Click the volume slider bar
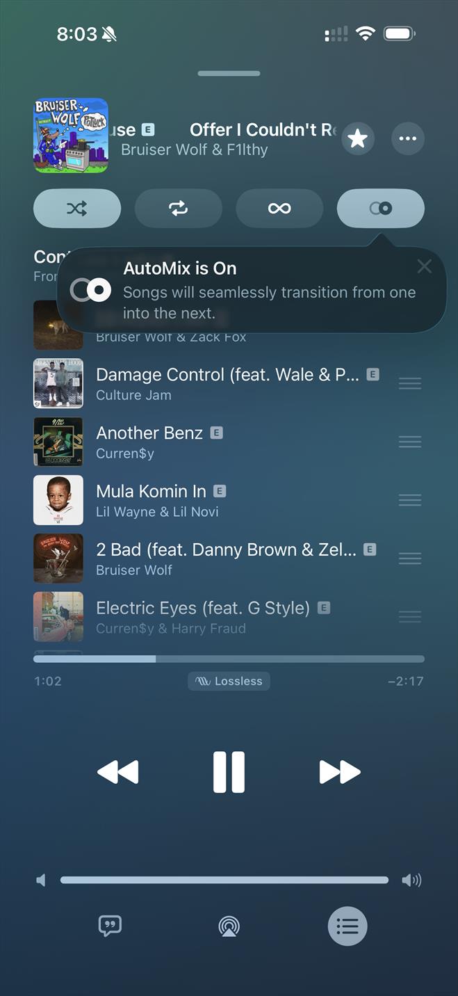 [224, 880]
